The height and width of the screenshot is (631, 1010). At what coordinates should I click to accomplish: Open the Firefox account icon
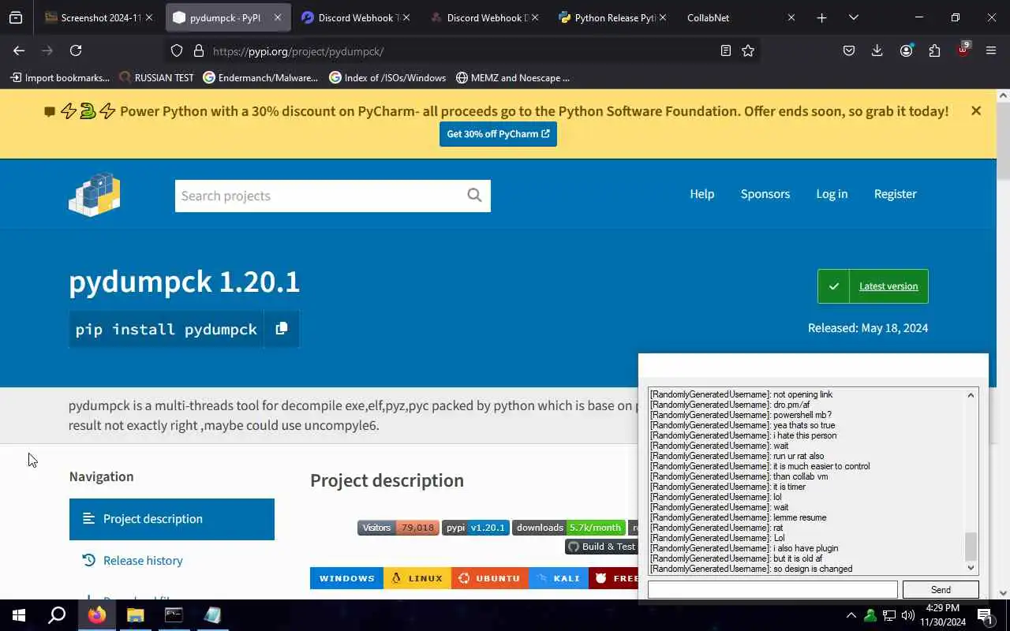[906, 50]
